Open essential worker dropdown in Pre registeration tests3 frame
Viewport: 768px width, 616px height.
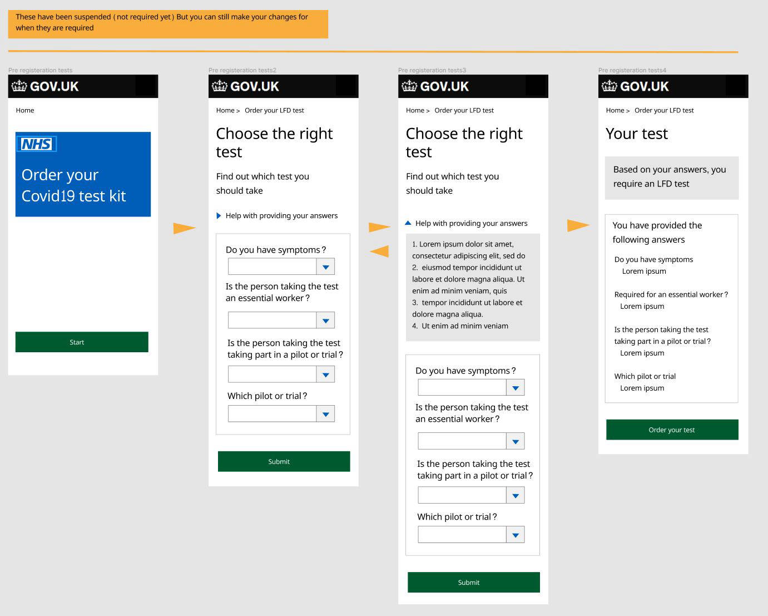[x=515, y=441]
